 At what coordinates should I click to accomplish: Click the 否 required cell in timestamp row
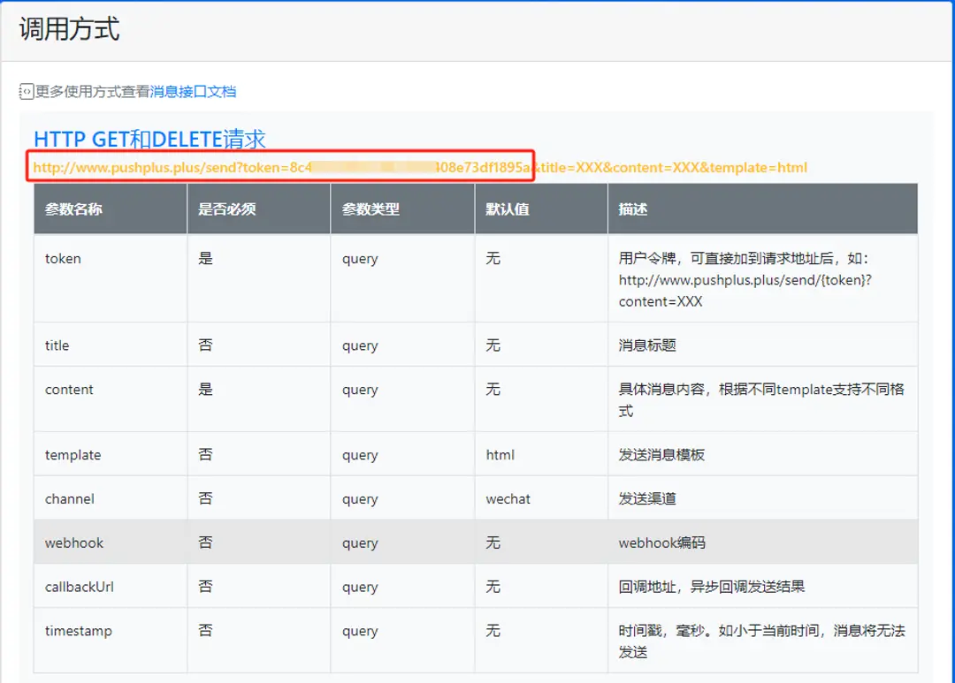coord(259,641)
